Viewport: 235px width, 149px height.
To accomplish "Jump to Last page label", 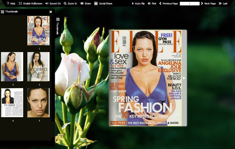I will [225, 3].
